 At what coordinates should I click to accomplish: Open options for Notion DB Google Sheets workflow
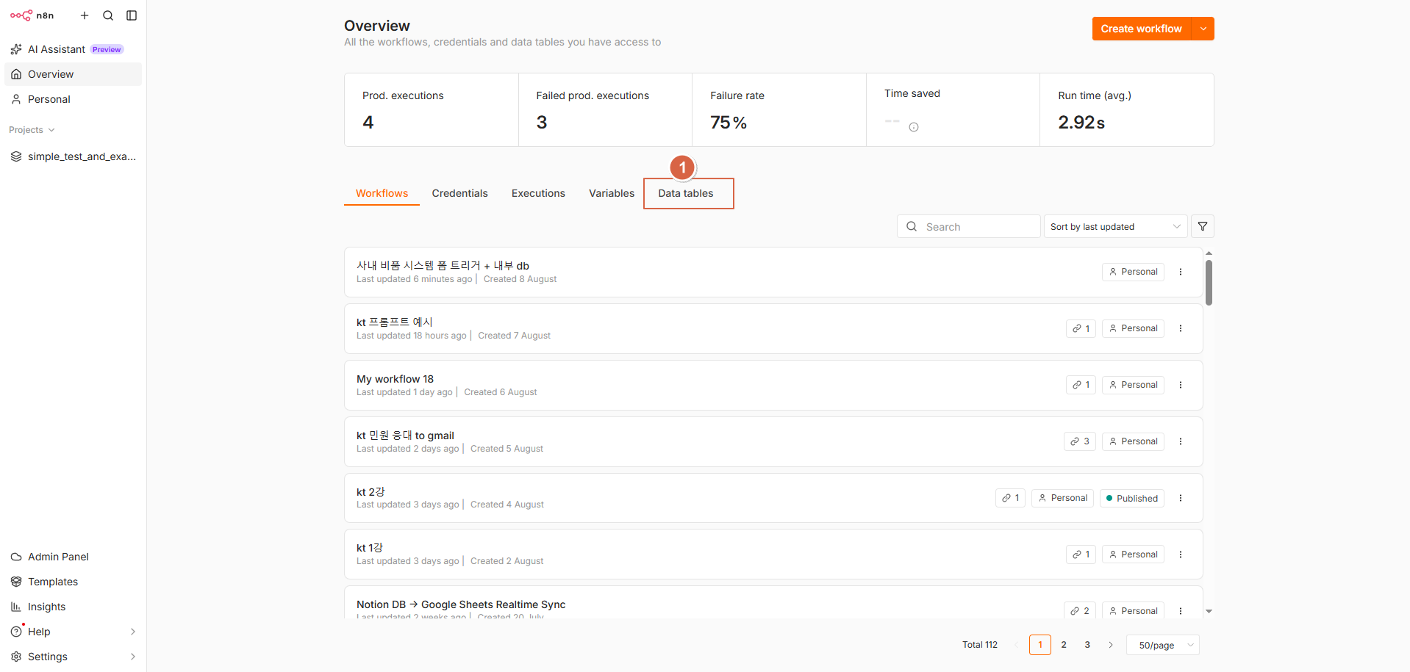click(x=1181, y=611)
